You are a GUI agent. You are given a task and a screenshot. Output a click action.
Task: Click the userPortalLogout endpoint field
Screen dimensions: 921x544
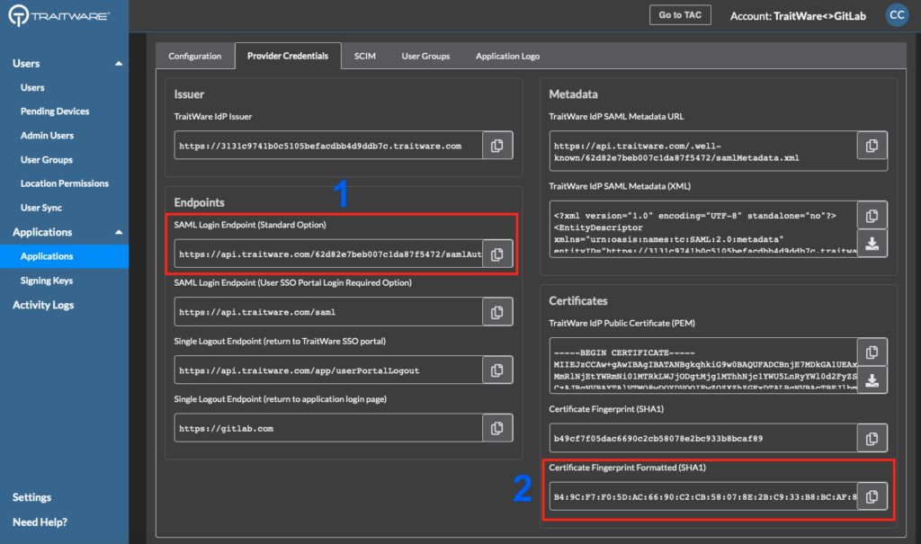[328, 370]
